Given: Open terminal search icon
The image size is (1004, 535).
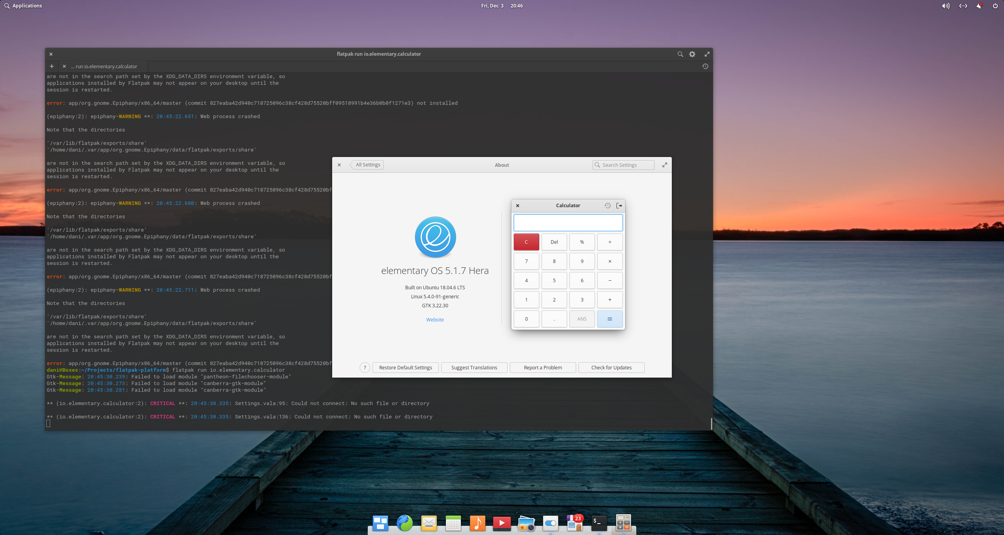Looking at the screenshot, I should [x=680, y=54].
